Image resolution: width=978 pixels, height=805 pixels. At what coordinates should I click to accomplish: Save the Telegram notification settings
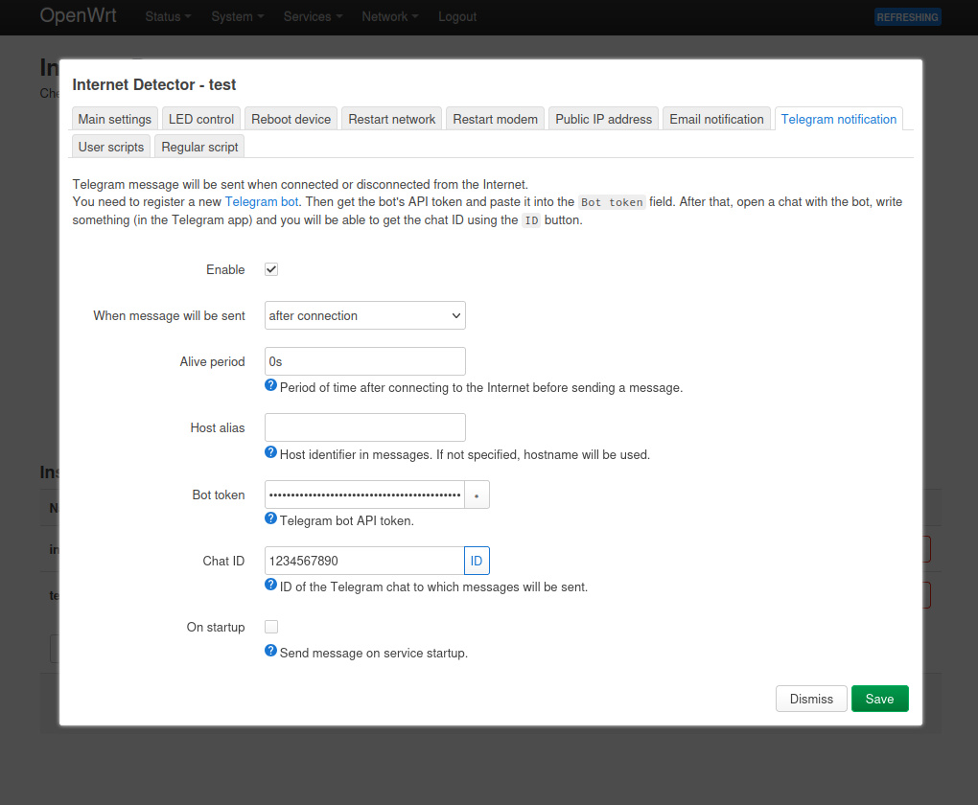click(x=879, y=699)
